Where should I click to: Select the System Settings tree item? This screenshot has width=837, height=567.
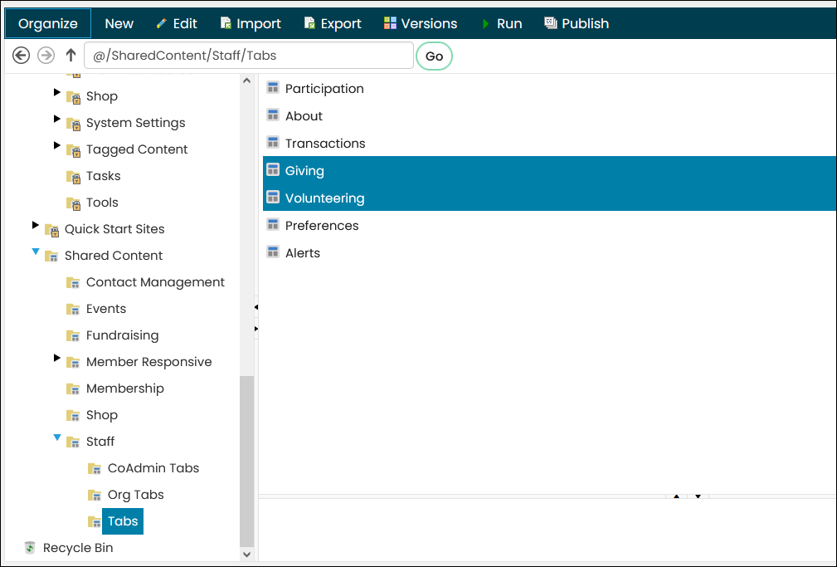(135, 122)
